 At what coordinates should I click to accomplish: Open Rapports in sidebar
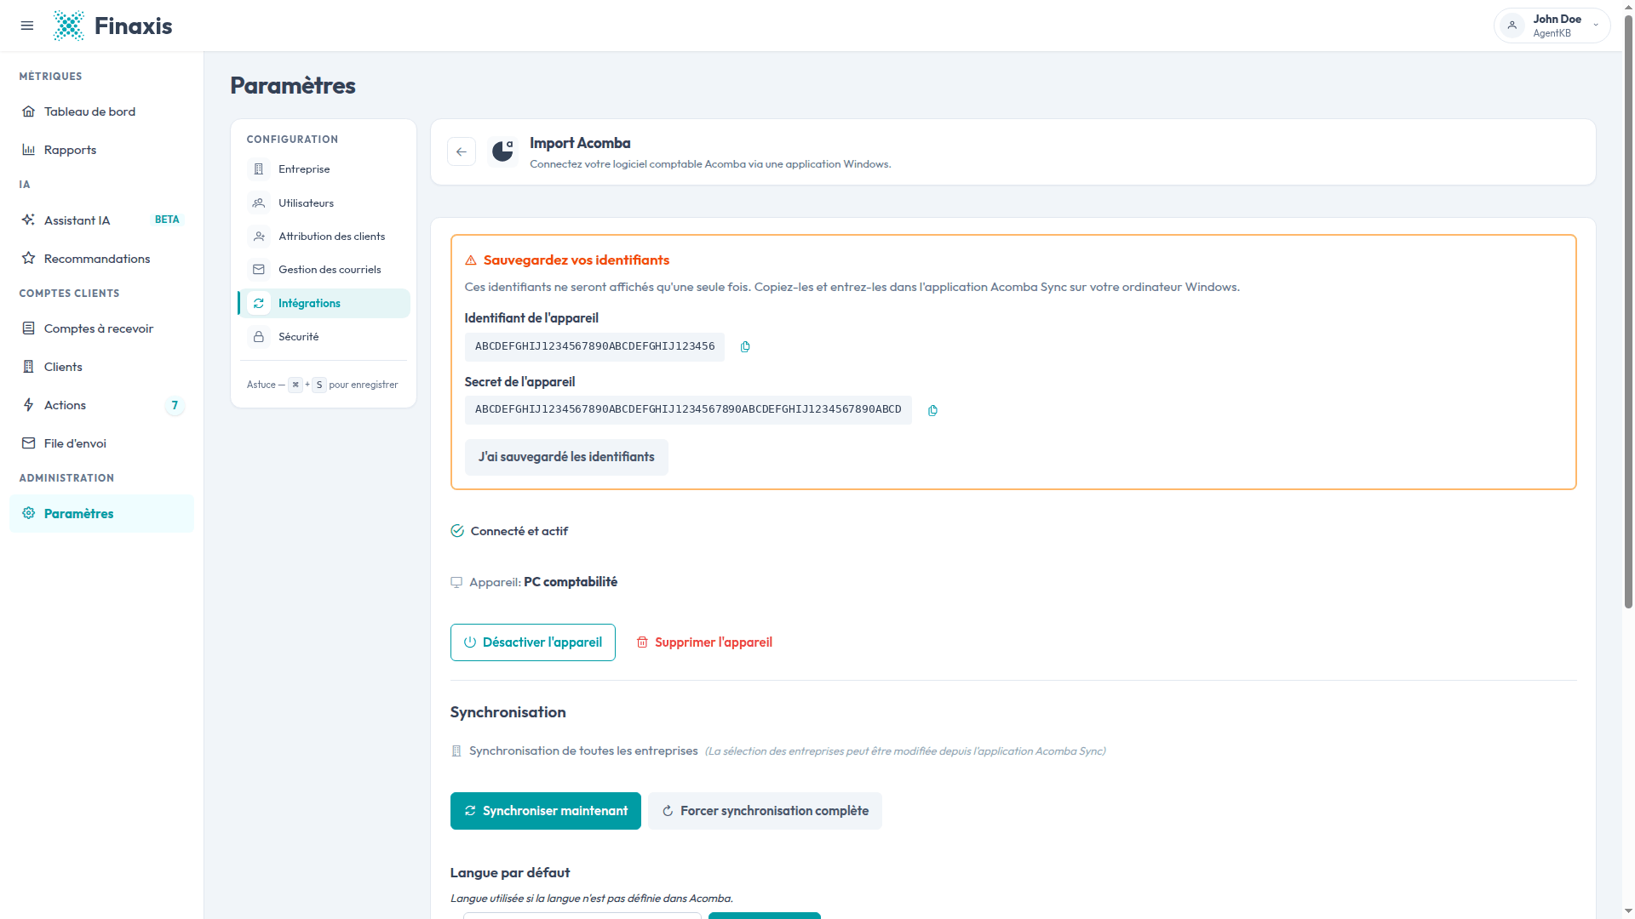point(101,150)
